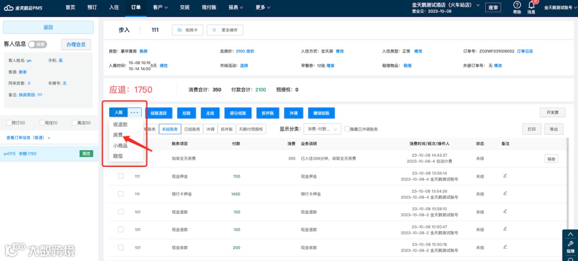Open the hotel selector 金天鹅测试酒店
Image resolution: width=578 pixels, height=261 pixels.
pyautogui.click(x=446, y=5)
